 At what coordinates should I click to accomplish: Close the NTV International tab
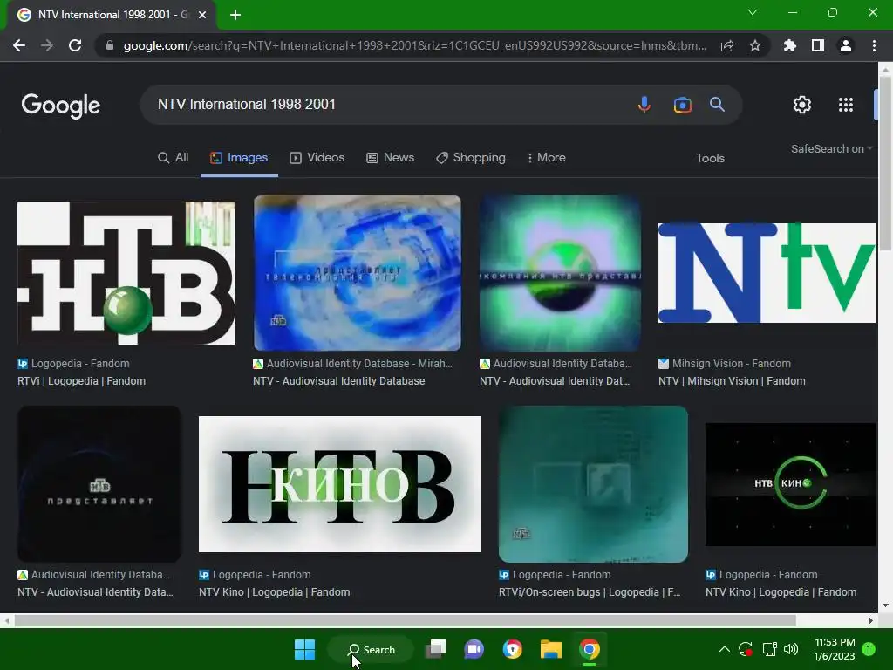[202, 15]
